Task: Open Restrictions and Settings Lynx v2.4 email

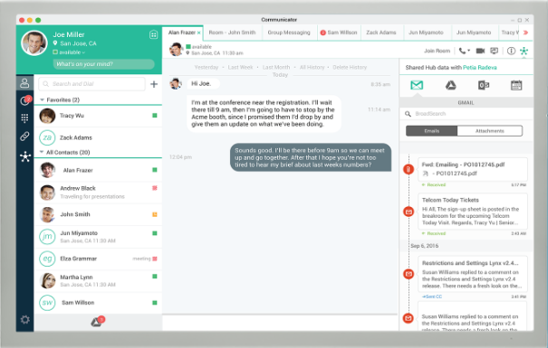Action: click(x=473, y=275)
